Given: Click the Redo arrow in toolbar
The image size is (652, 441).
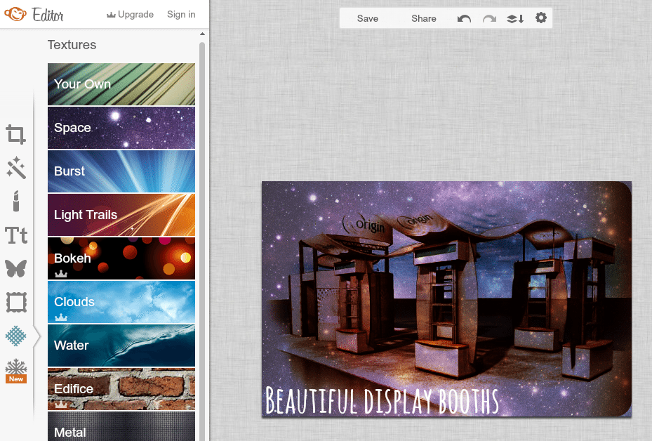Looking at the screenshot, I should (x=489, y=18).
